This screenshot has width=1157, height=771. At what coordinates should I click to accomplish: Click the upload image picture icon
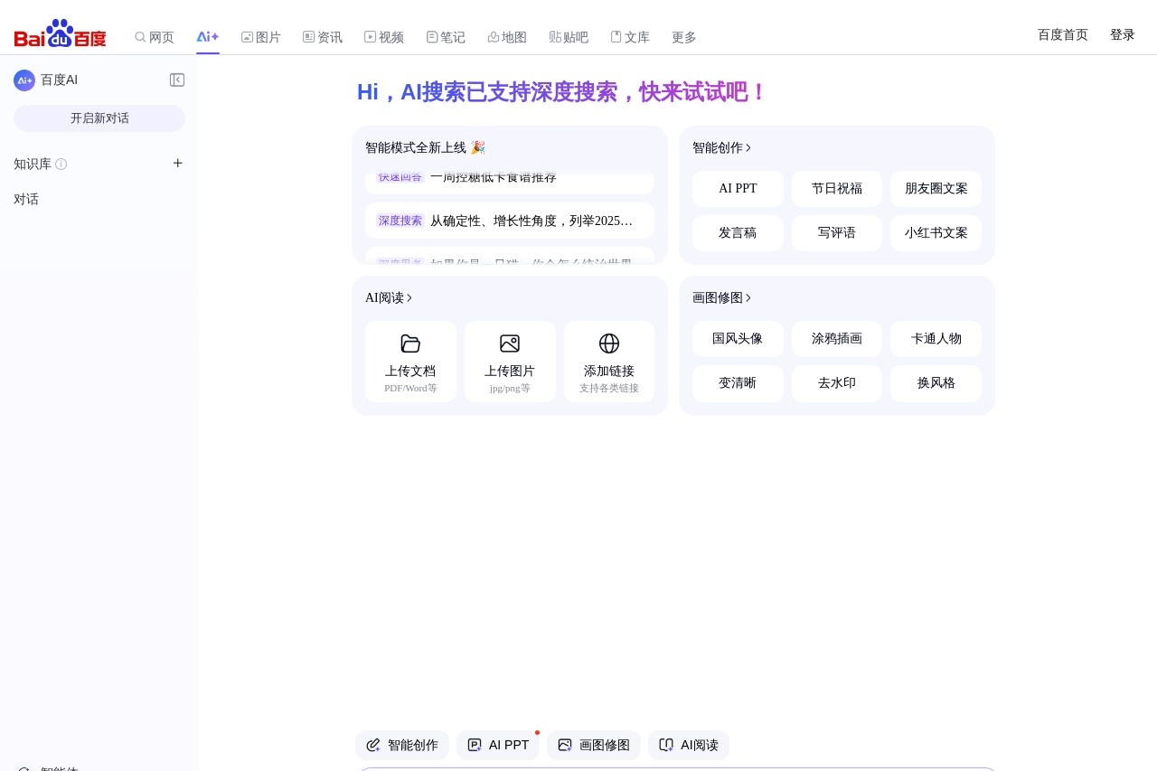click(x=510, y=343)
